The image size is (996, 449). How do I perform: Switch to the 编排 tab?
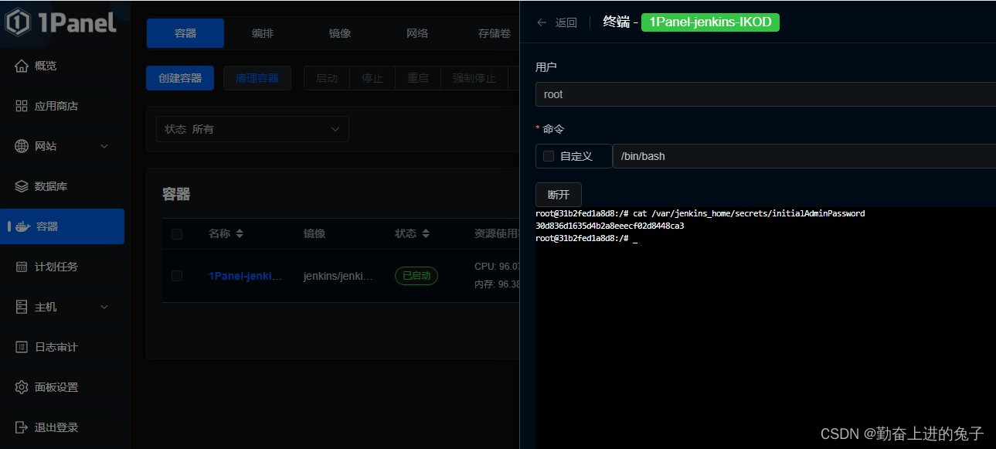263,33
